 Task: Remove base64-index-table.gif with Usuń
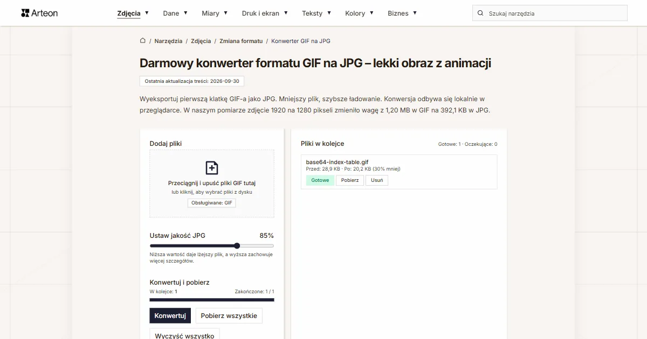(377, 180)
